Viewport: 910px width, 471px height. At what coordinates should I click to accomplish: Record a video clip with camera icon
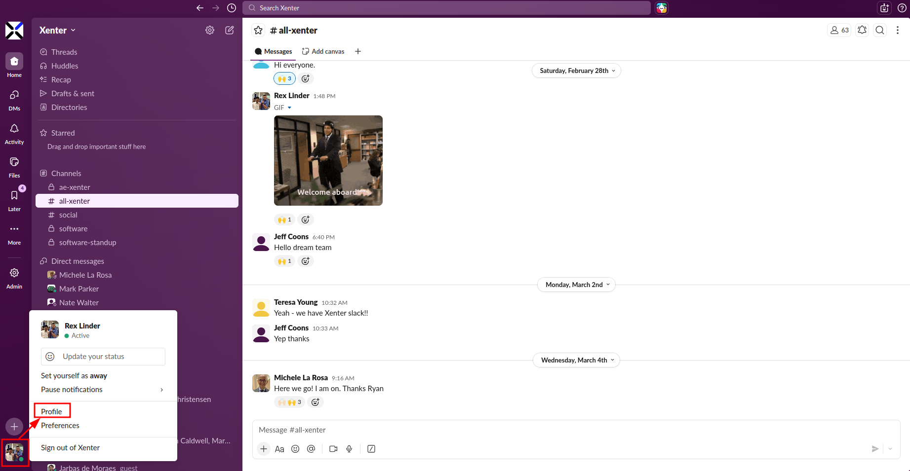click(x=333, y=449)
